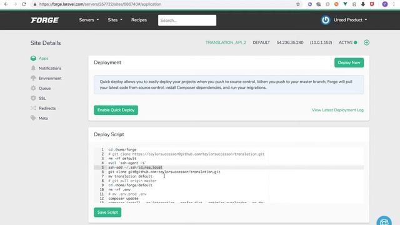Click the SSL shield icon
The width and height of the screenshot is (400, 225).
(x=33, y=98)
